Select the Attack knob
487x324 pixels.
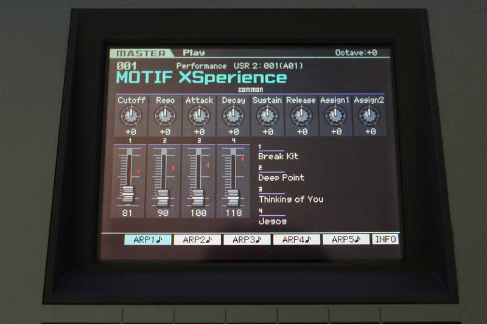click(x=199, y=115)
